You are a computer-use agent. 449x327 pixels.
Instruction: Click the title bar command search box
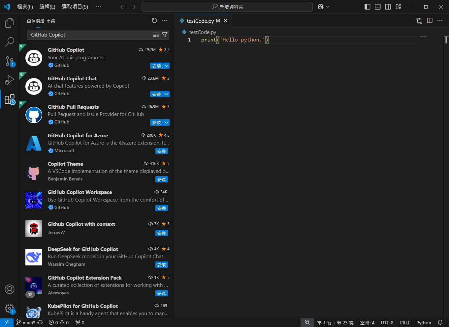coord(227,7)
